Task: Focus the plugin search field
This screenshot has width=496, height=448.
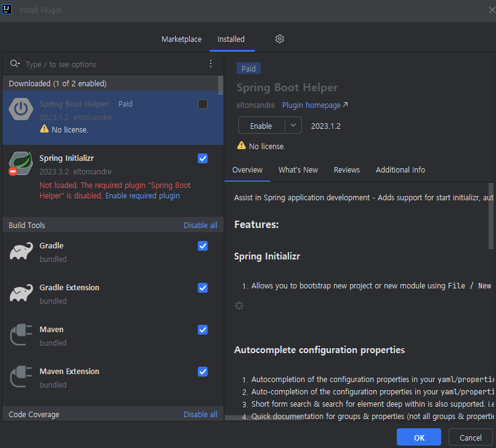Action: click(114, 64)
